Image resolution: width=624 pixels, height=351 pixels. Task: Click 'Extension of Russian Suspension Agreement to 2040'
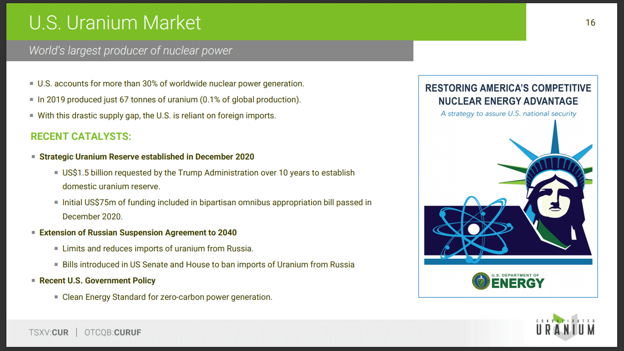138,233
